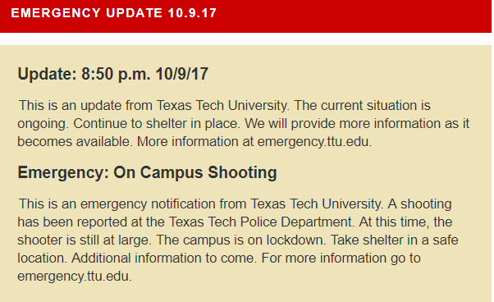Open emergency.ttu.edu link at bottom paragraph
Screen dimensions: 494x302
click(x=75, y=277)
